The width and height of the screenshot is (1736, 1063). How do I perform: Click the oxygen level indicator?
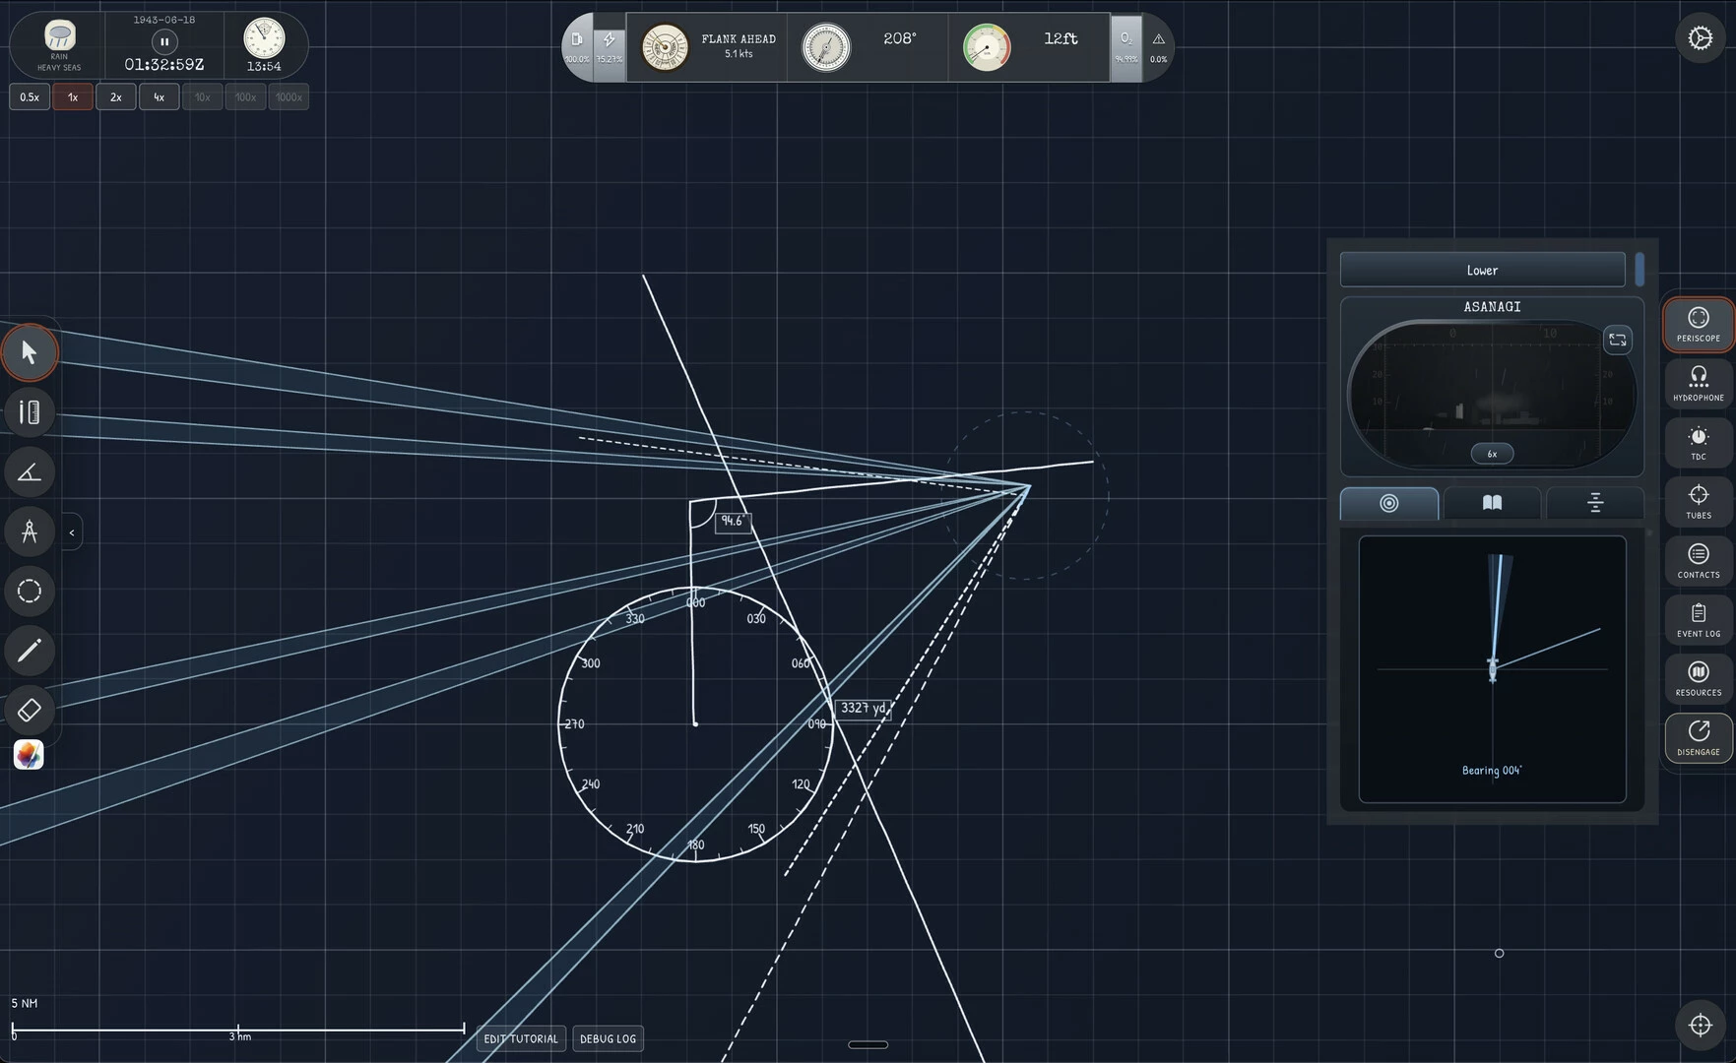click(x=1125, y=46)
